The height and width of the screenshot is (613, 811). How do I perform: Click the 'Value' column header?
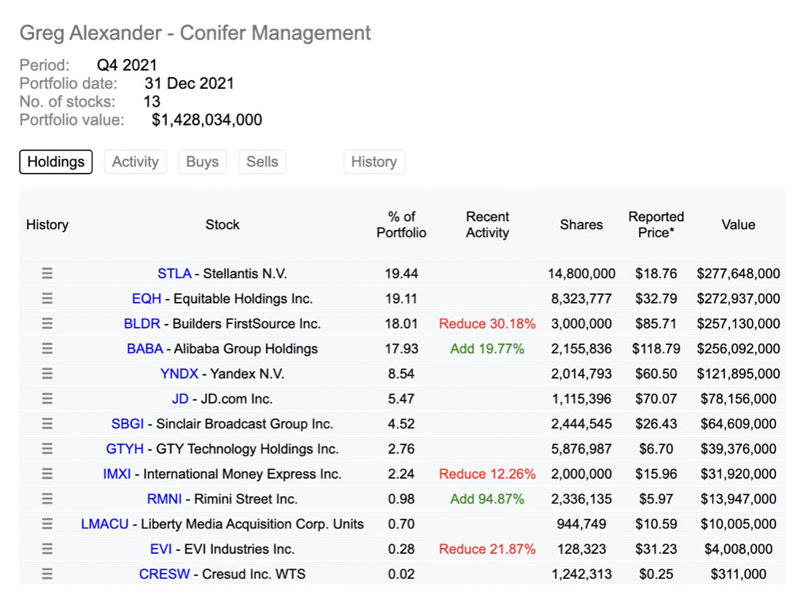pos(738,225)
